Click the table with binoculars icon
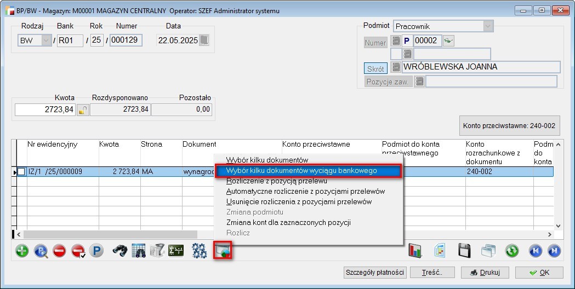575x289 pixels. tap(139, 251)
